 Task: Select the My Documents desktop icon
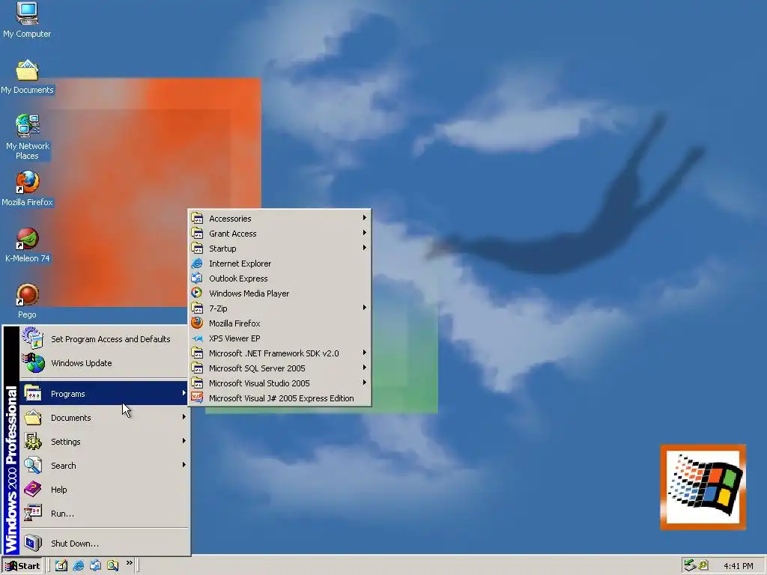coord(27,77)
